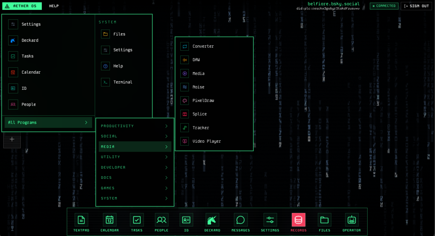Click the SIGN OUT button

coord(416,6)
